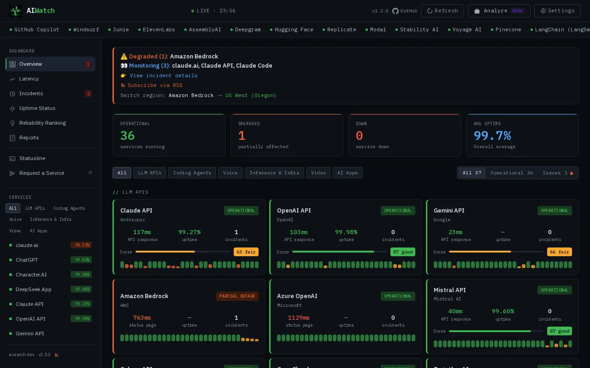590x368 pixels.
Task: Open the GitHub link in header
Action: [405, 11]
